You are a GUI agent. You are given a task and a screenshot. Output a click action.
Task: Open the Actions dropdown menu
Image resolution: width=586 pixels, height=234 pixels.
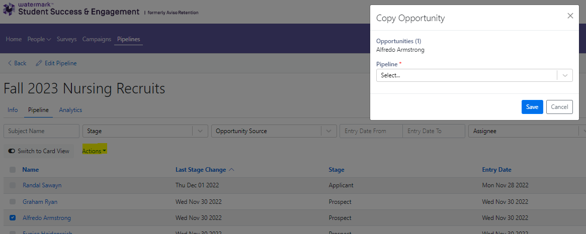pyautogui.click(x=94, y=151)
